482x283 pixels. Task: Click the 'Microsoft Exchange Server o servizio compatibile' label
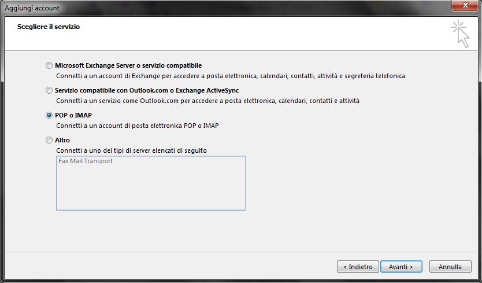coord(128,65)
